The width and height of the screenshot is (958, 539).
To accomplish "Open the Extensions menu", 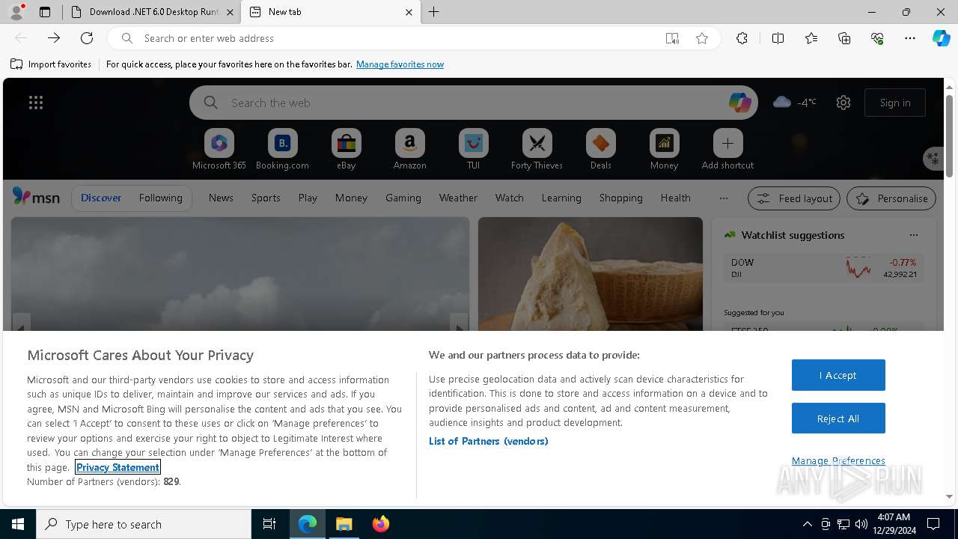I will click(x=742, y=38).
